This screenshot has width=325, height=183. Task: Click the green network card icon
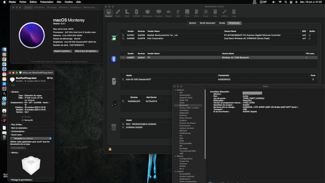click(x=113, y=38)
